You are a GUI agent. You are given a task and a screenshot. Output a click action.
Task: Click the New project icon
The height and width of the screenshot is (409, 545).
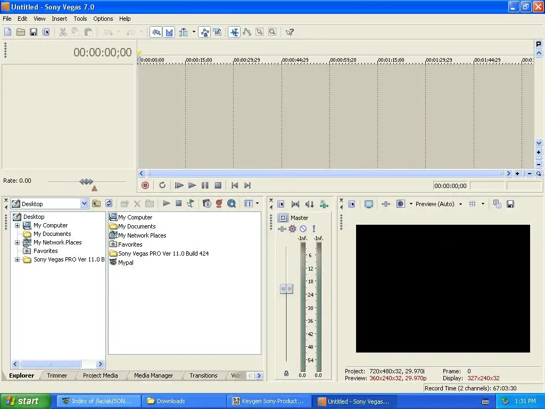coord(7,32)
